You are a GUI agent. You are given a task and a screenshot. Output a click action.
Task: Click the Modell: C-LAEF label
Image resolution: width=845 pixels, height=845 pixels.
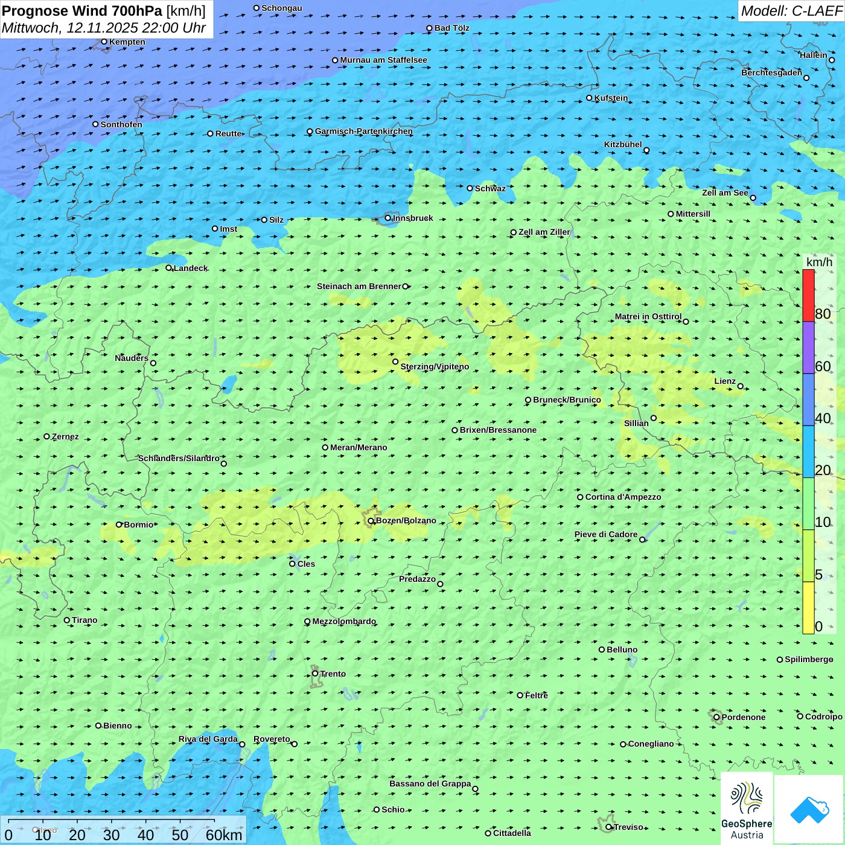coord(791,11)
